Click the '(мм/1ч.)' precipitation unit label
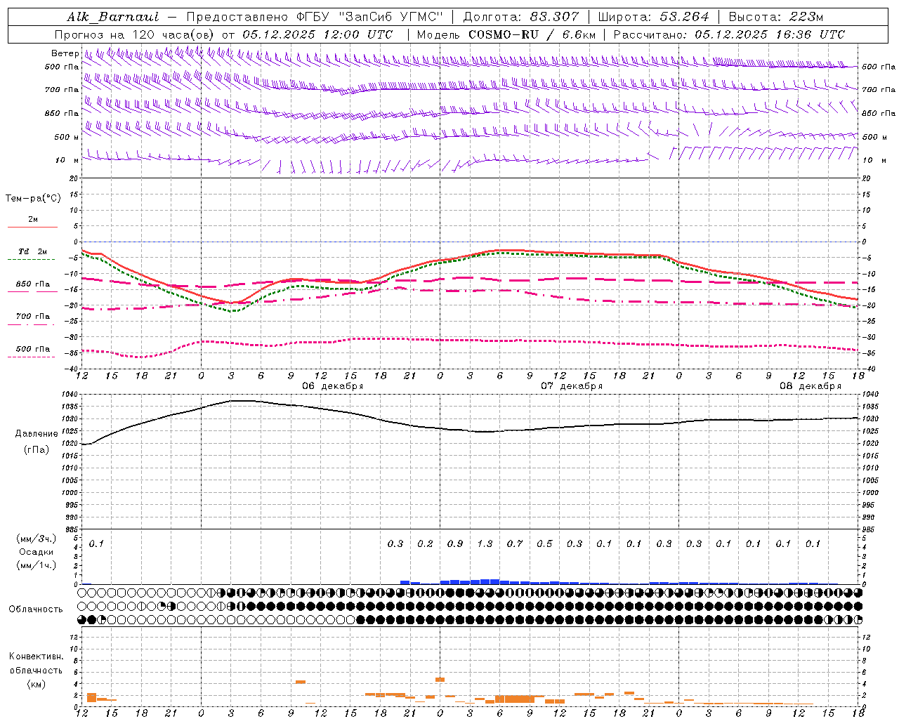 37,565
